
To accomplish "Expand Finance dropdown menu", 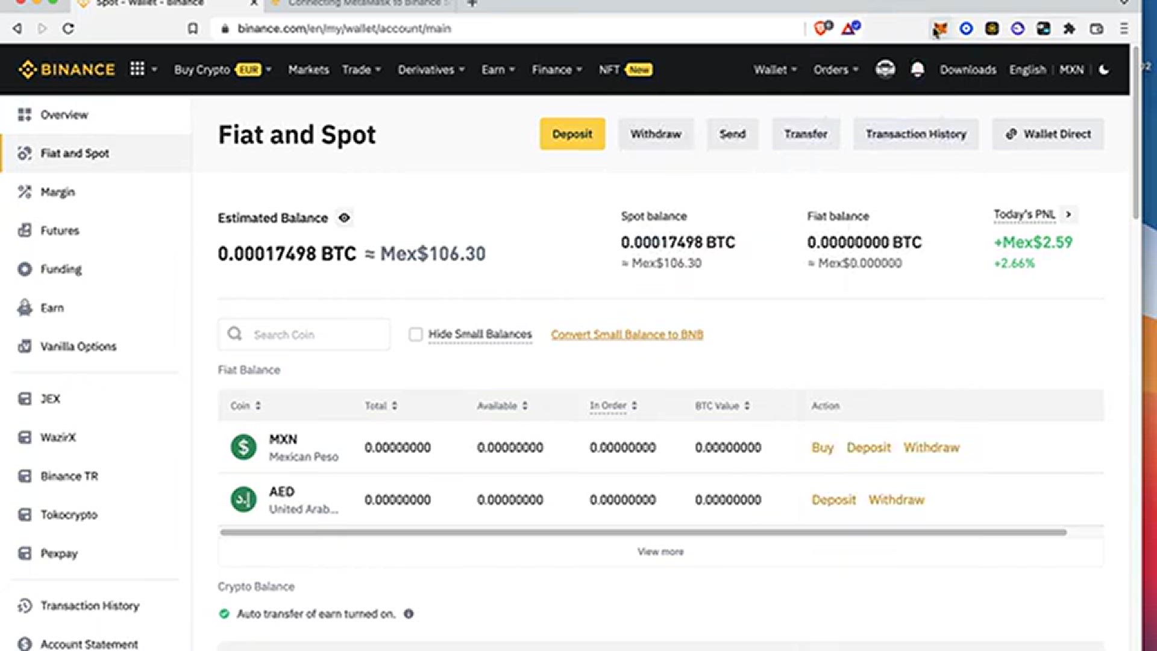I will [x=557, y=69].
